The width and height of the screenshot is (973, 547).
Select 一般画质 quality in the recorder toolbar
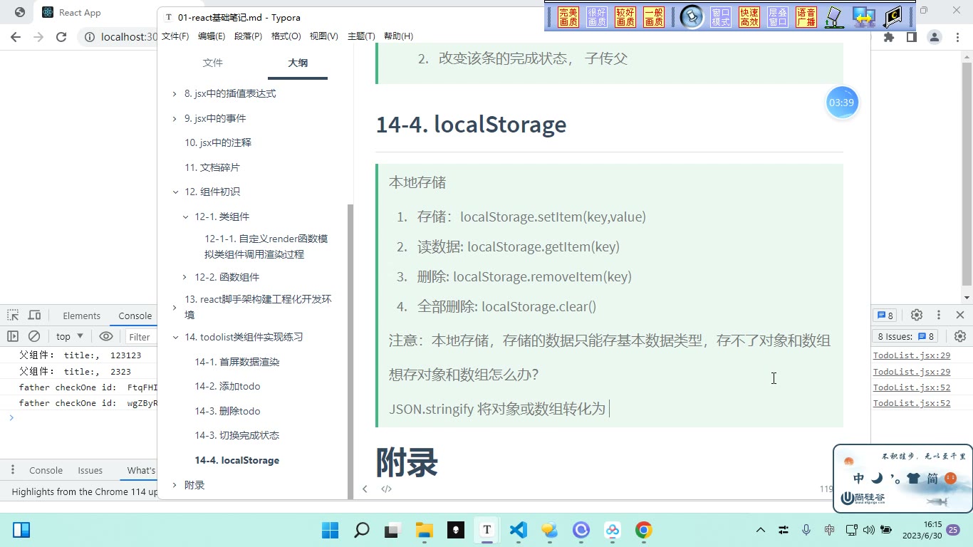pos(654,17)
